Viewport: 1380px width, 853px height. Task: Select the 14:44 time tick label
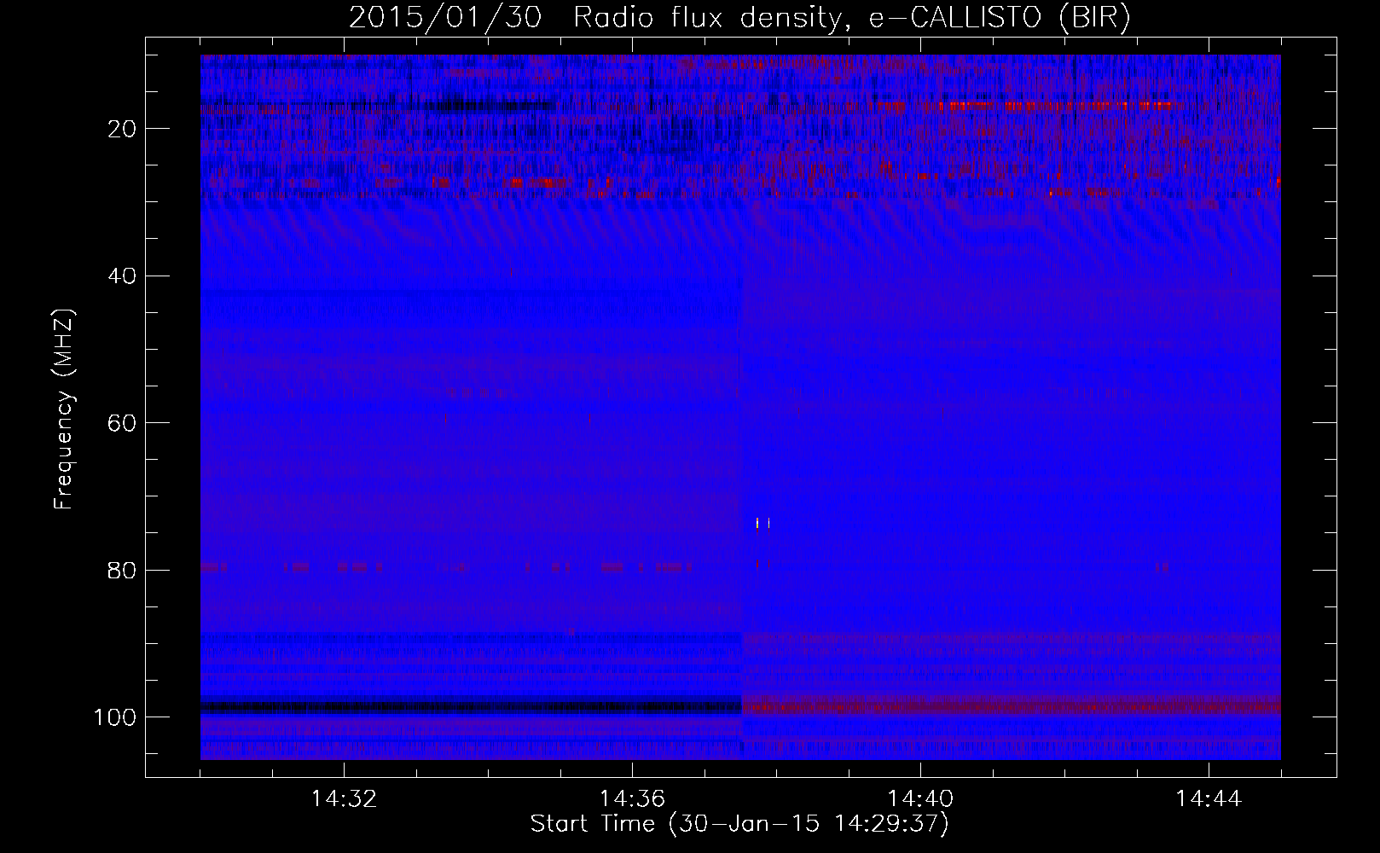(1209, 799)
